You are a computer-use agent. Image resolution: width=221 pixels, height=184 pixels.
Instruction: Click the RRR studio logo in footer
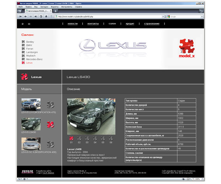click(28, 172)
